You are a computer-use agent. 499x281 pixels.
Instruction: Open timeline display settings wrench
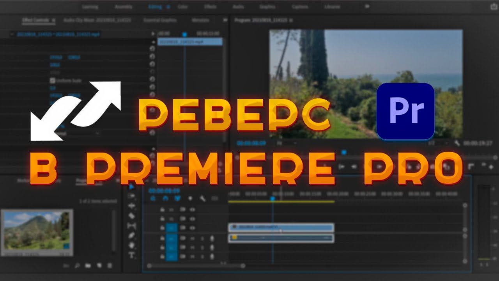pyautogui.click(x=202, y=198)
